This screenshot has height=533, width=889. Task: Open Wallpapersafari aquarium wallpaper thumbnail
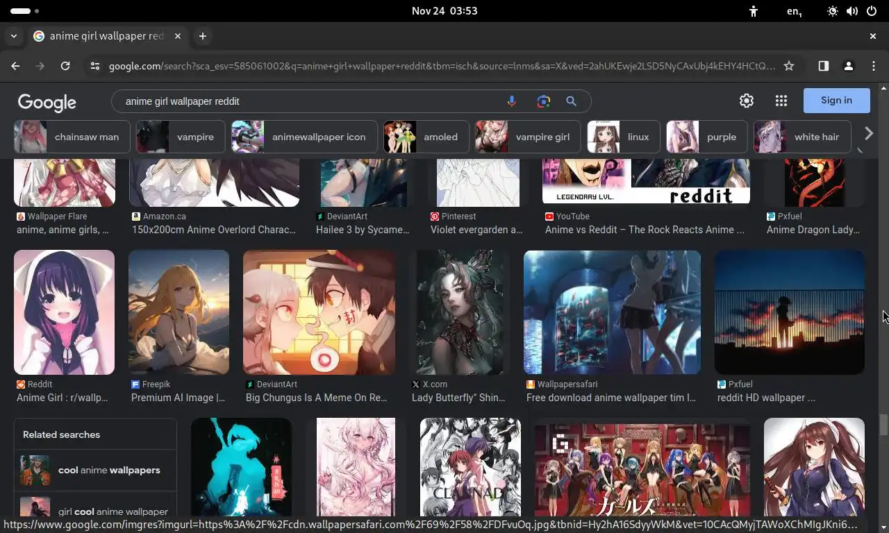click(612, 312)
